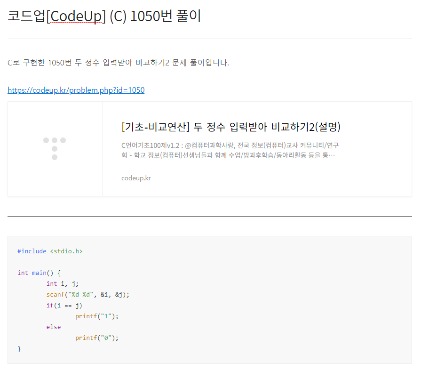Click the printf("1"); code line
The width and height of the screenshot is (421, 371).
(x=96, y=316)
